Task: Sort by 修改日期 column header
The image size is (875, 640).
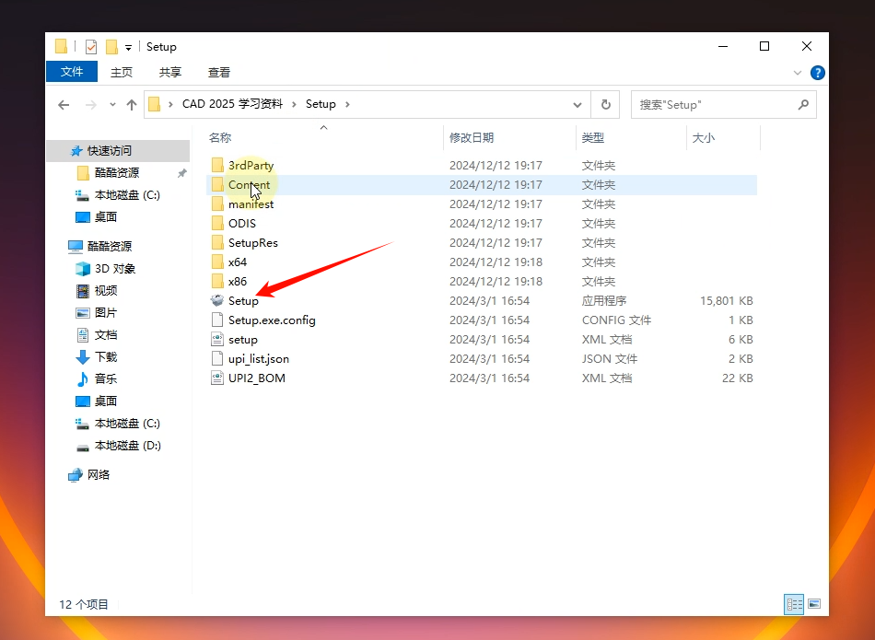Action: pyautogui.click(x=472, y=138)
